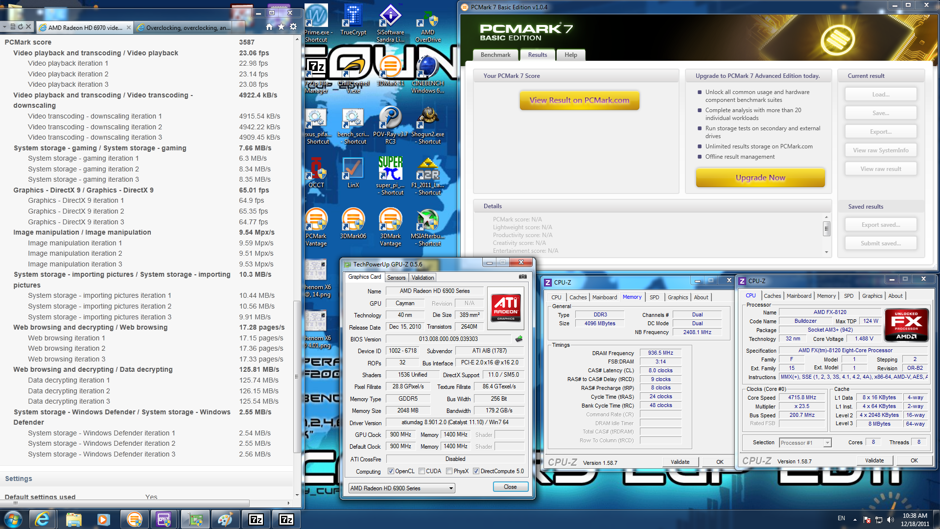Click Validate in CPU-Z Memory window
The image size is (940, 529).
(680, 462)
